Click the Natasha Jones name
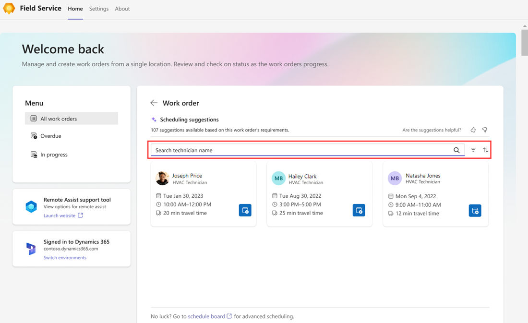This screenshot has height=323, width=528. (x=423, y=176)
